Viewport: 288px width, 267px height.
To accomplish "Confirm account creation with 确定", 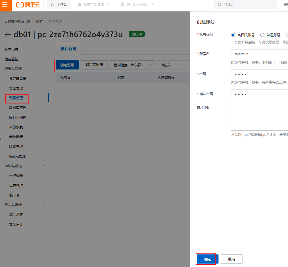I will pyautogui.click(x=208, y=259).
